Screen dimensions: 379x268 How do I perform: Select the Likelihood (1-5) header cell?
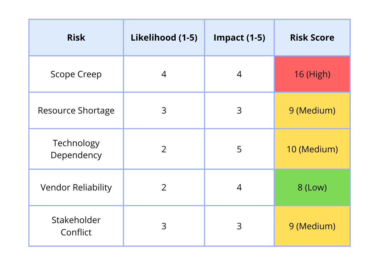coord(164,38)
